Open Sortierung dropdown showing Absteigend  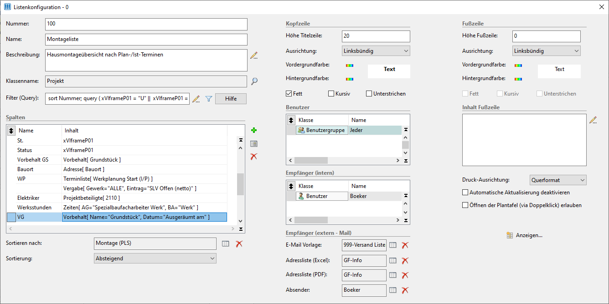point(155,258)
